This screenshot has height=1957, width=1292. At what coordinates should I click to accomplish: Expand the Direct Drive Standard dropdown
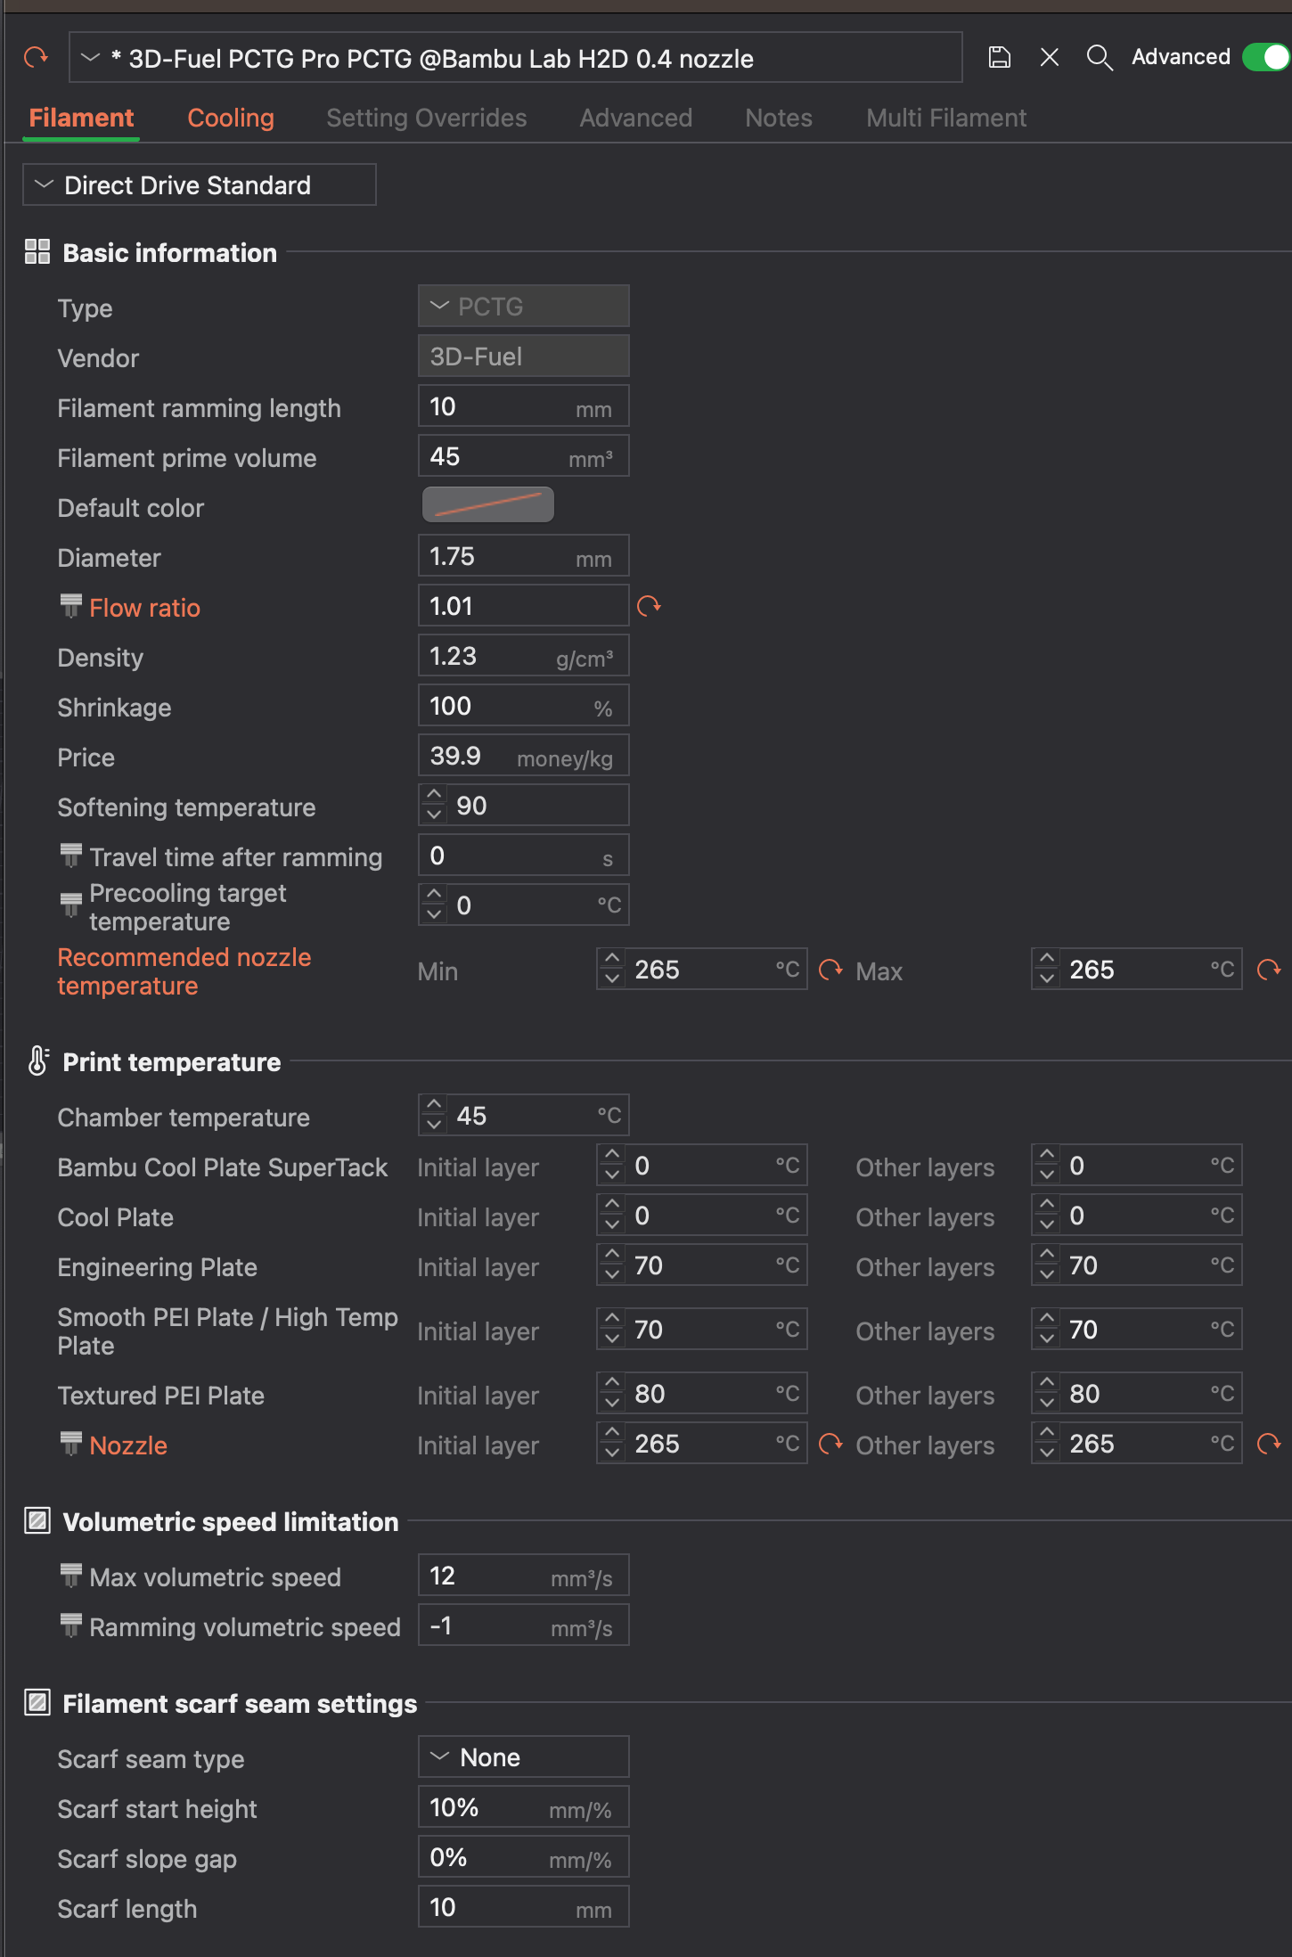(x=200, y=184)
